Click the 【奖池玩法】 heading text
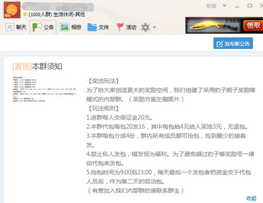263x203 pixels. click(x=103, y=81)
